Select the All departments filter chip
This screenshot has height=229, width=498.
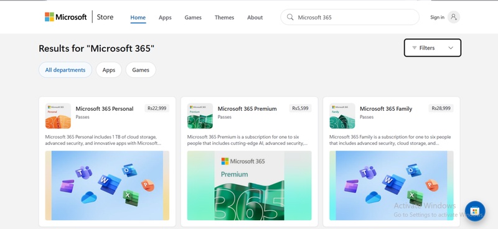[x=65, y=70]
